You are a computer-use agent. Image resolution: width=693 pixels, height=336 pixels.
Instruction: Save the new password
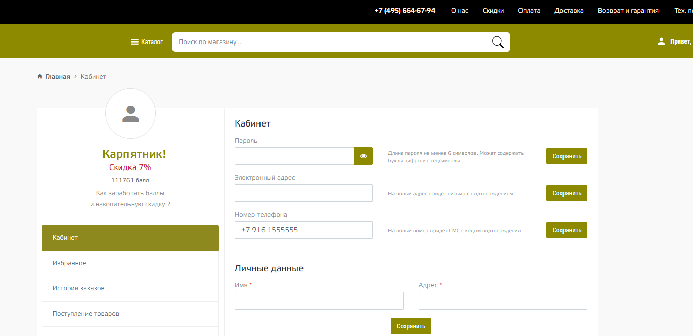567,156
